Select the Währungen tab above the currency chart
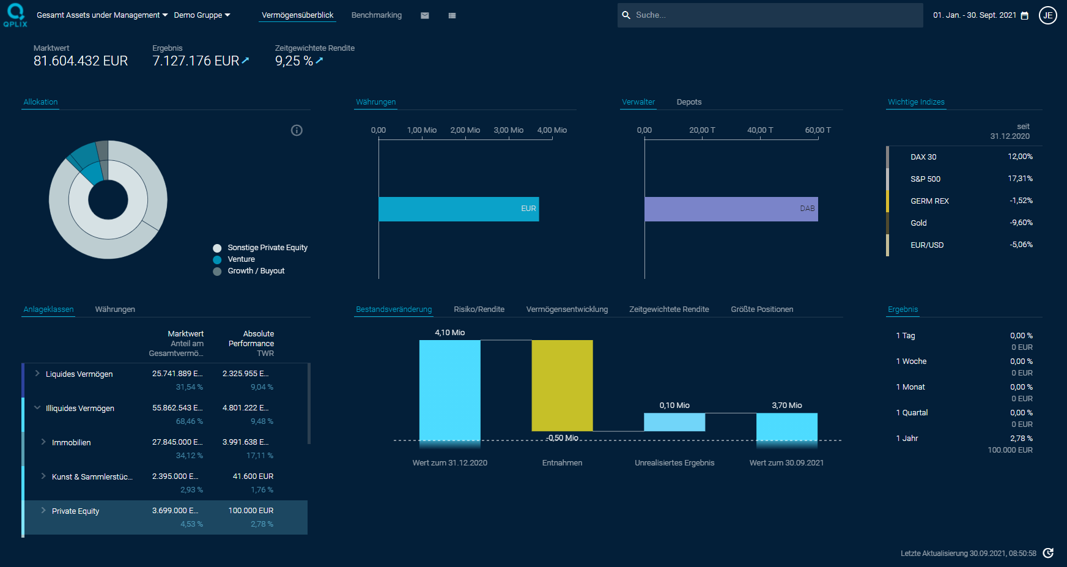Image resolution: width=1067 pixels, height=567 pixels. click(x=376, y=102)
